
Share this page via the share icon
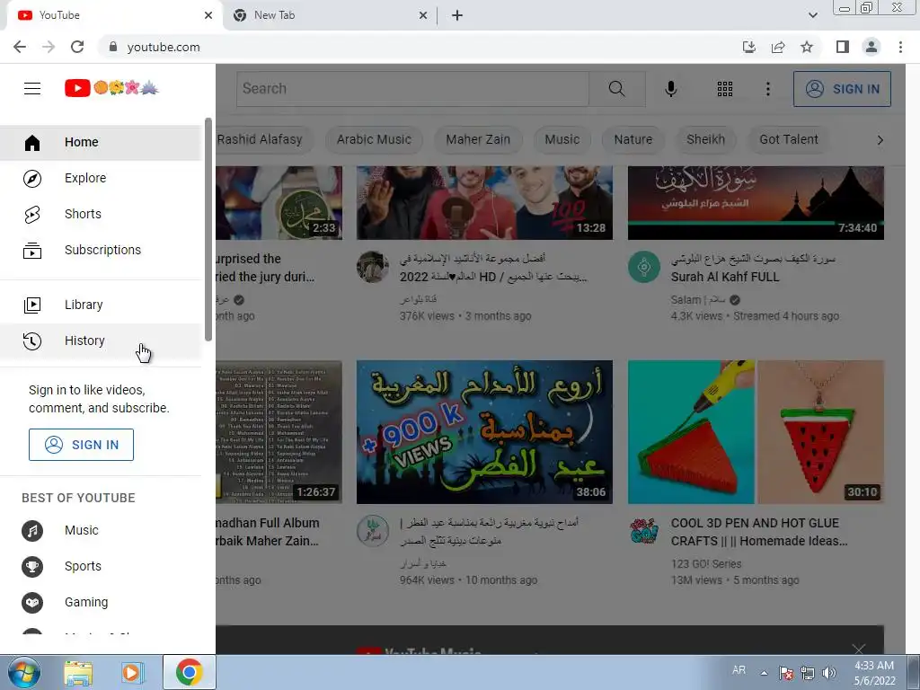coord(778,47)
